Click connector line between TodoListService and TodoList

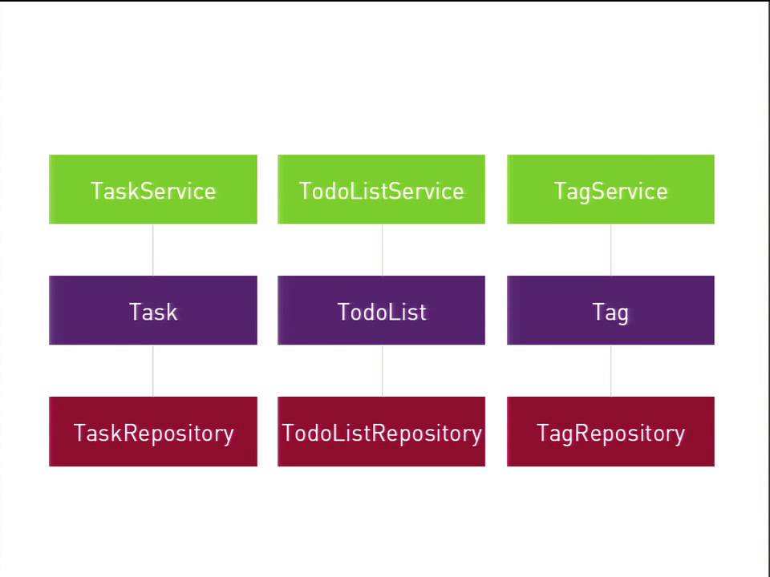click(382, 250)
